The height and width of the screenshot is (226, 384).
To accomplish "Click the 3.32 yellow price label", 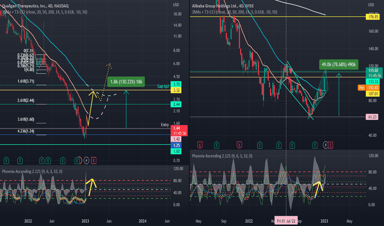I will pyautogui.click(x=176, y=90).
